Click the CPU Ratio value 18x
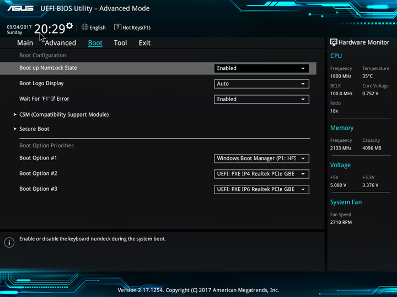The width and height of the screenshot is (397, 297). pos(334,111)
